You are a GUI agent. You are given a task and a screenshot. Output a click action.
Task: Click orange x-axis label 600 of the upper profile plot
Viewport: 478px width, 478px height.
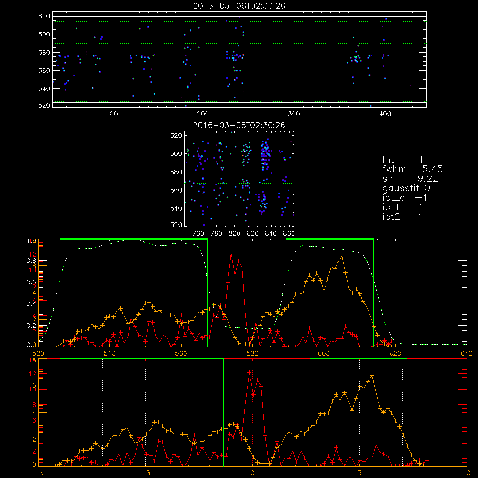pyautogui.click(x=324, y=354)
